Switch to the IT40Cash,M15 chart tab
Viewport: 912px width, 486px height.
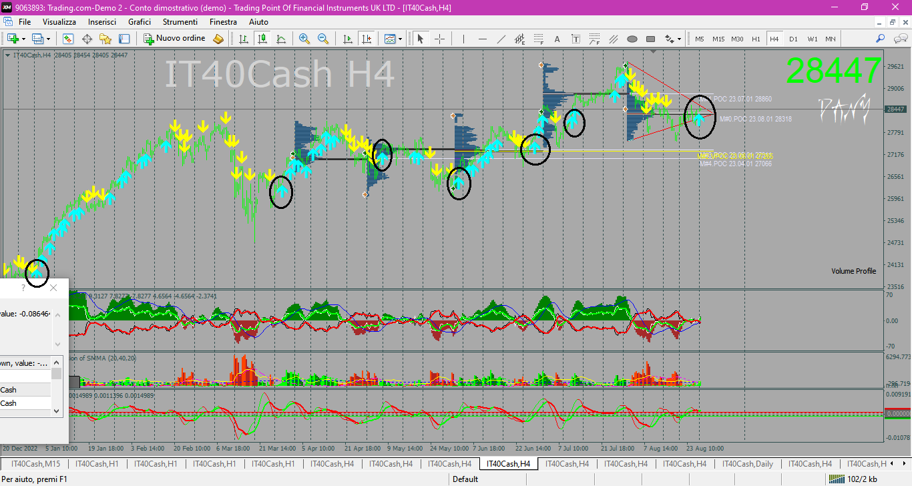tap(35, 464)
